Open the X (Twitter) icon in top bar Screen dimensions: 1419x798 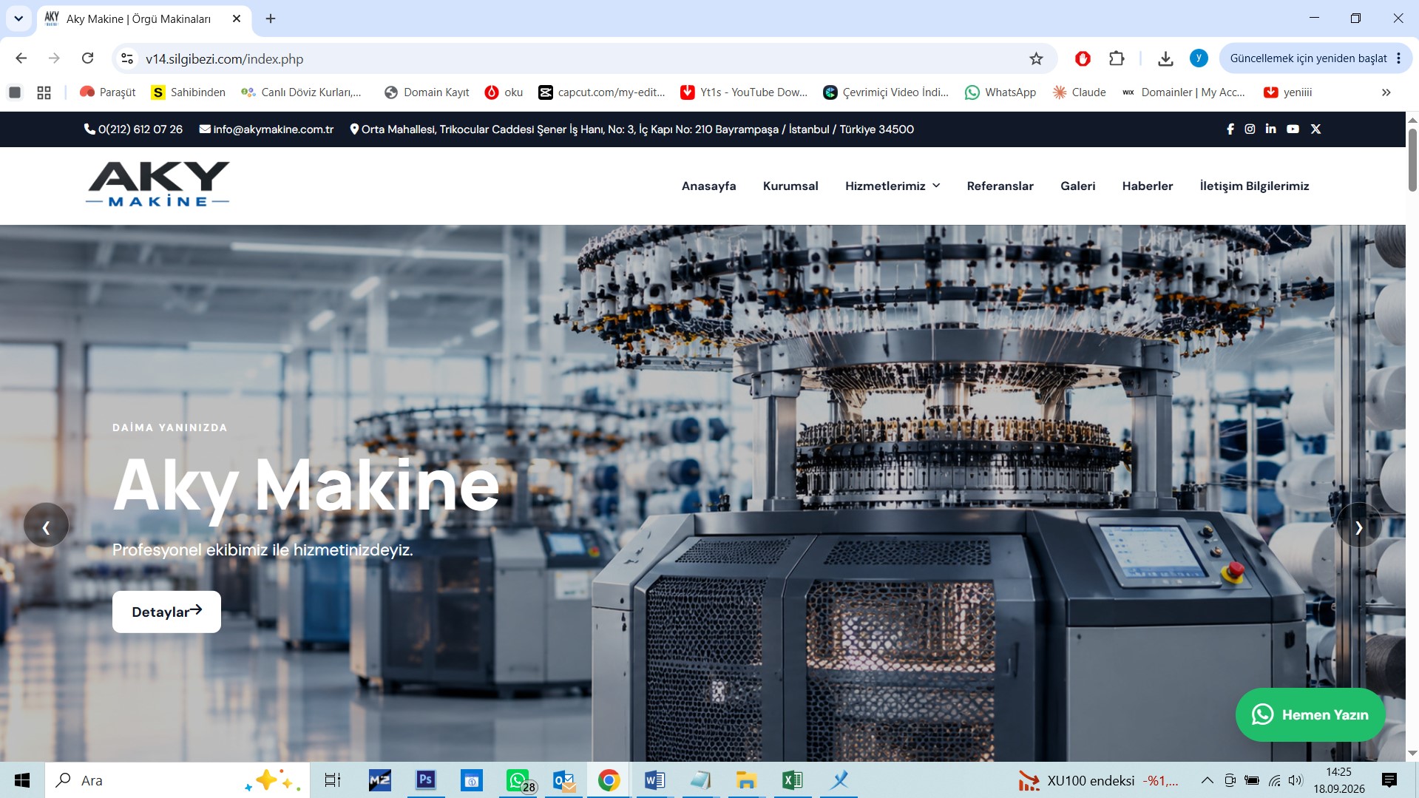pos(1315,129)
